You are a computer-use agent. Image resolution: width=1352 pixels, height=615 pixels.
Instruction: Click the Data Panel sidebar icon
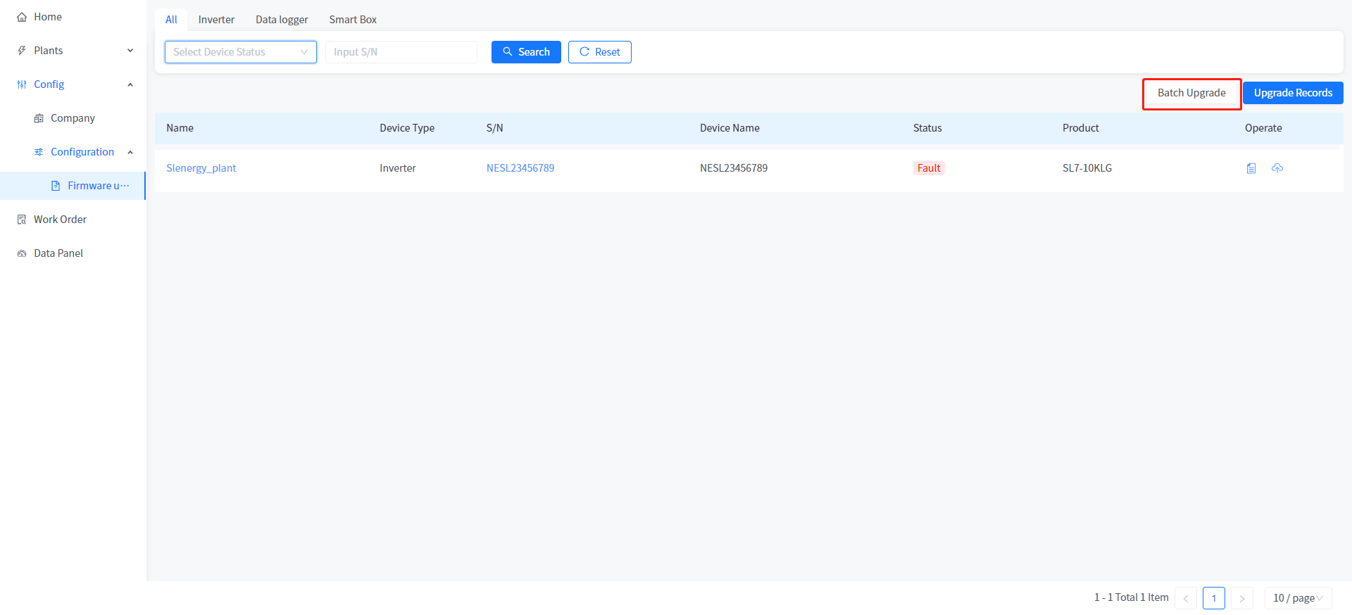(22, 253)
